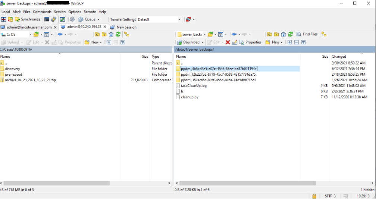Select archive_04_23_2021_10_22_21.zip in local panel

click(31, 80)
